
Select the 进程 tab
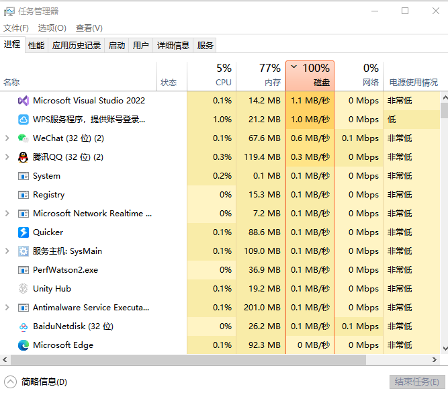[12, 44]
